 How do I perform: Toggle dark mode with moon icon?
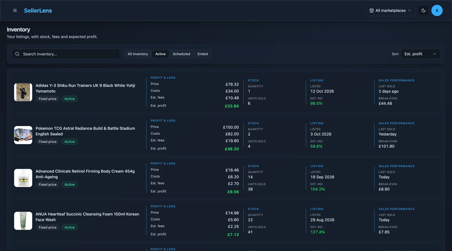[423, 10]
